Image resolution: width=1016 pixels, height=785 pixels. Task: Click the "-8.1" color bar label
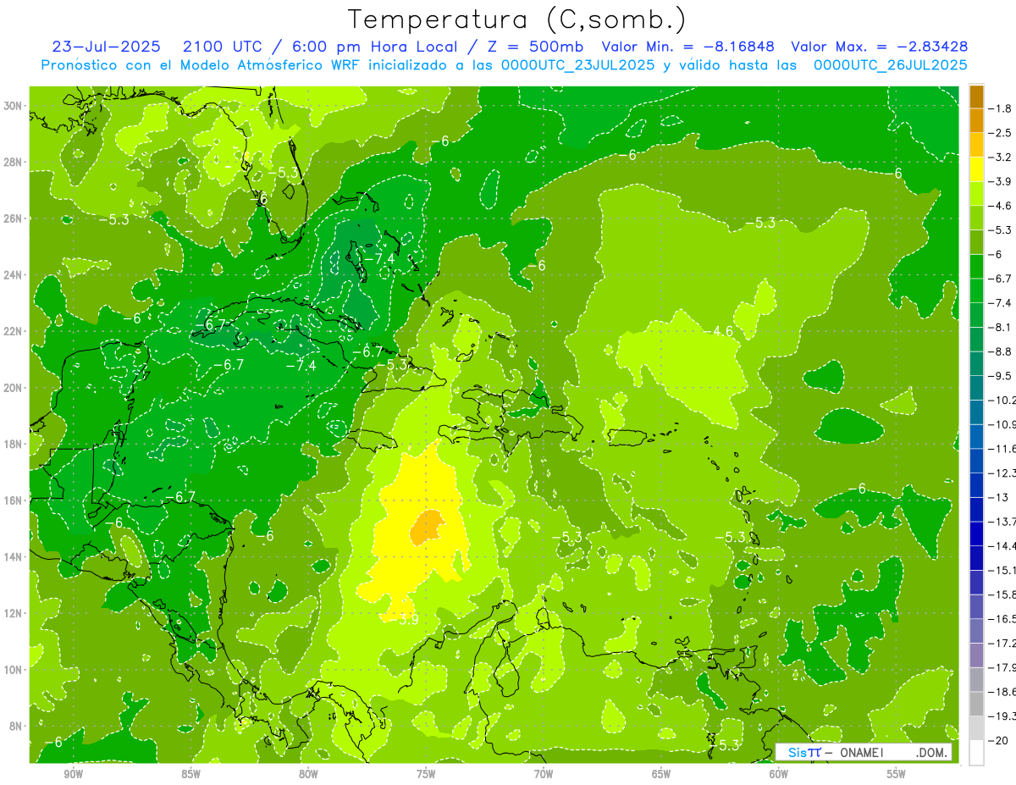[1001, 327]
